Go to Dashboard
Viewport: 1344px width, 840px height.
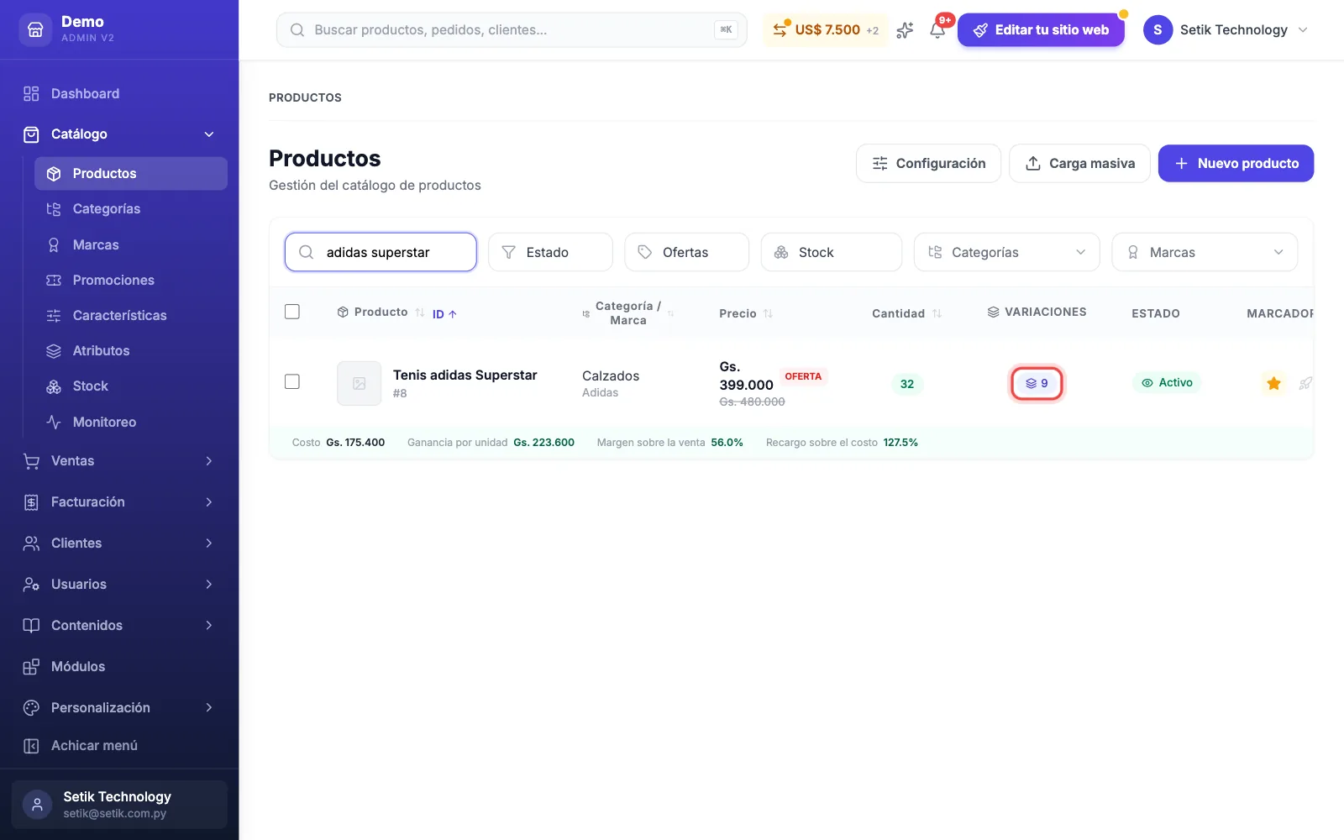[x=119, y=94]
